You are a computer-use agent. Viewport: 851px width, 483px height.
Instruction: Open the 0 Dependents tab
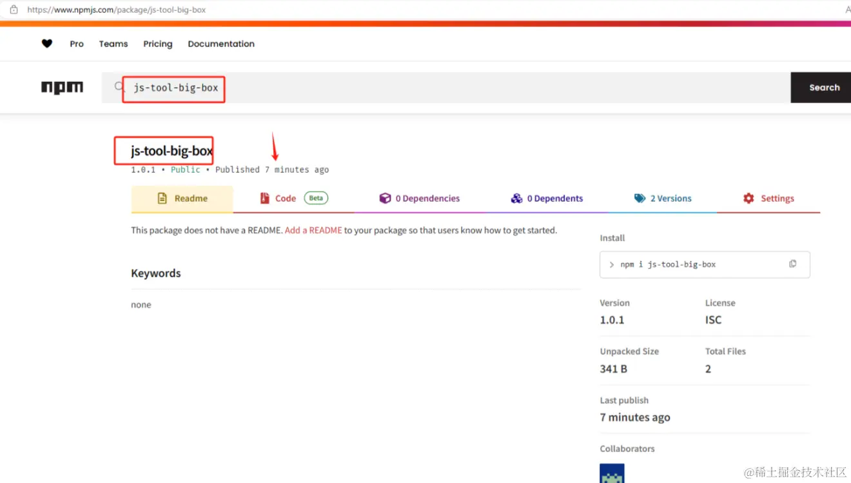(x=547, y=199)
